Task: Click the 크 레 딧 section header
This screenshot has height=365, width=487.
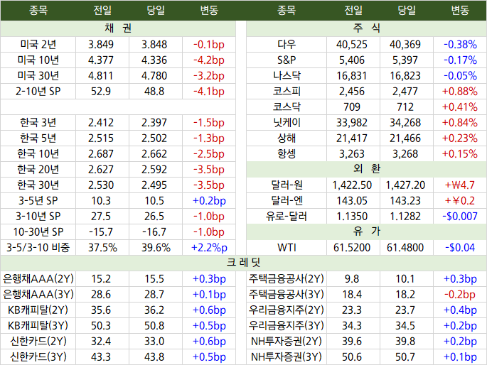Action: coord(243,263)
